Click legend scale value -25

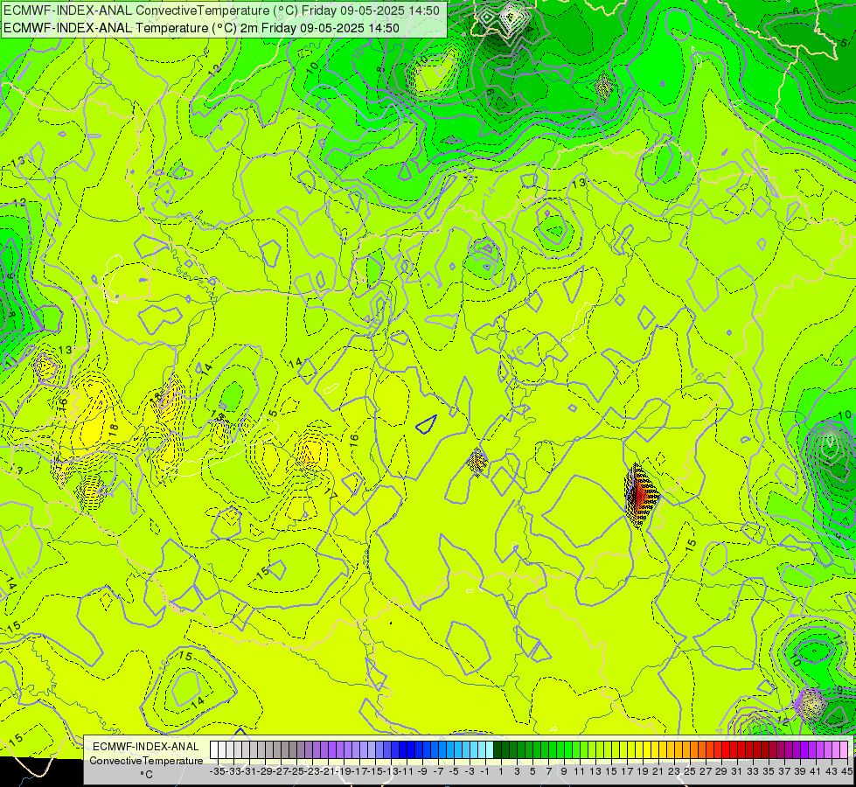(296, 772)
